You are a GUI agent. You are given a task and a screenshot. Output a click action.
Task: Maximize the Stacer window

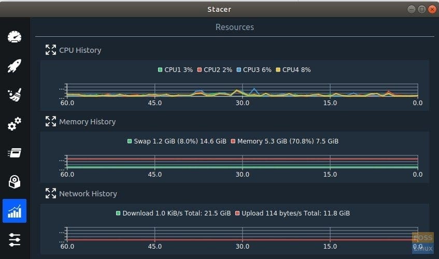pos(422,9)
